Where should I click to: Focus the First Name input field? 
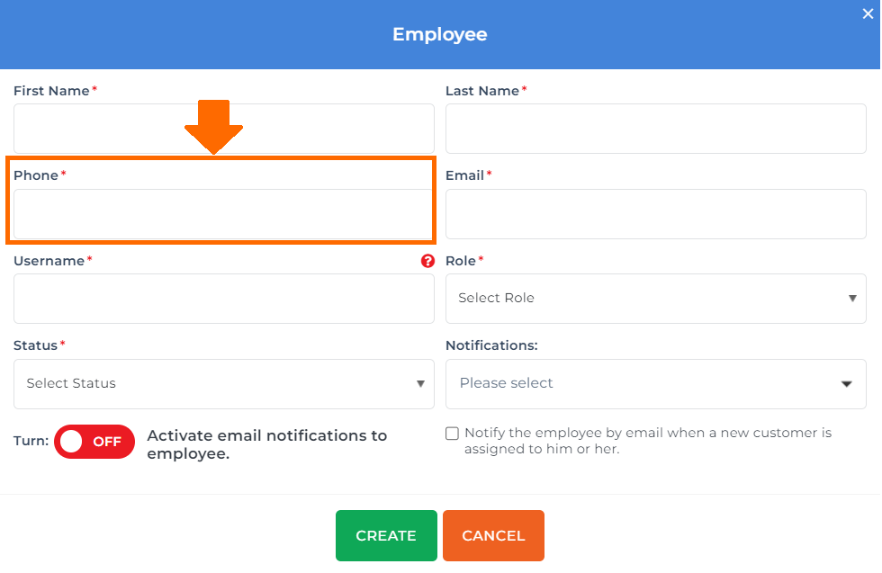pos(224,129)
